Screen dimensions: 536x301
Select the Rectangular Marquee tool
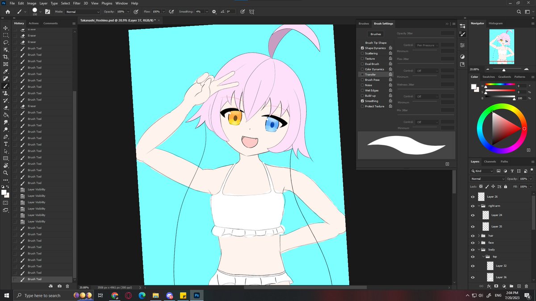tap(6, 35)
